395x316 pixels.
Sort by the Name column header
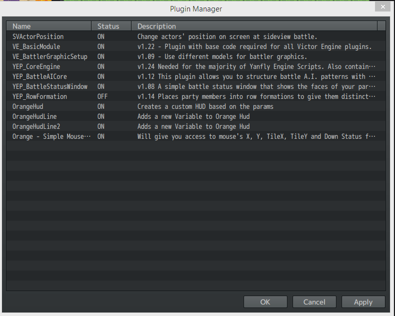click(x=48, y=26)
